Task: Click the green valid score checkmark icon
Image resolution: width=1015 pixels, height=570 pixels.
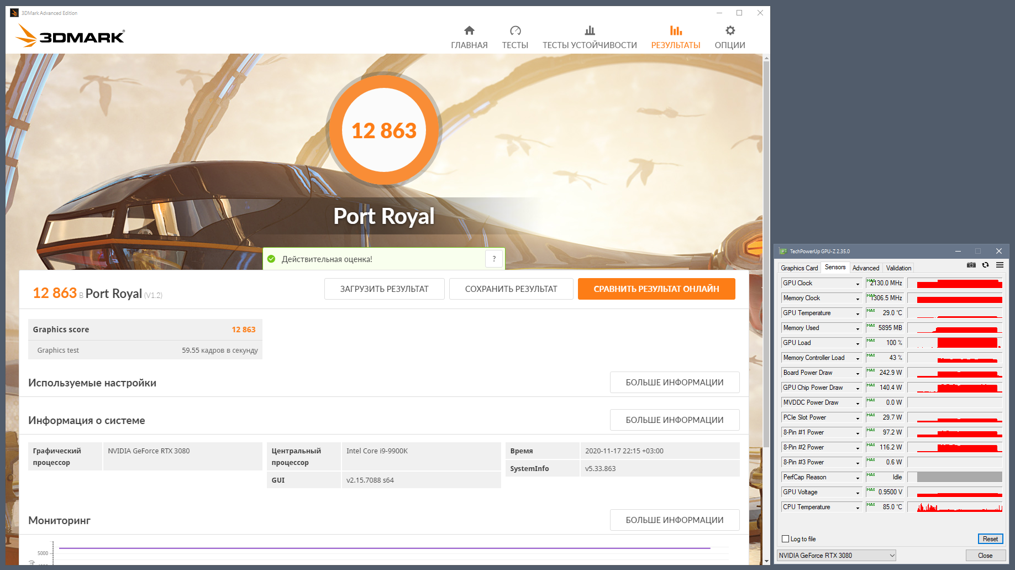Action: point(271,259)
